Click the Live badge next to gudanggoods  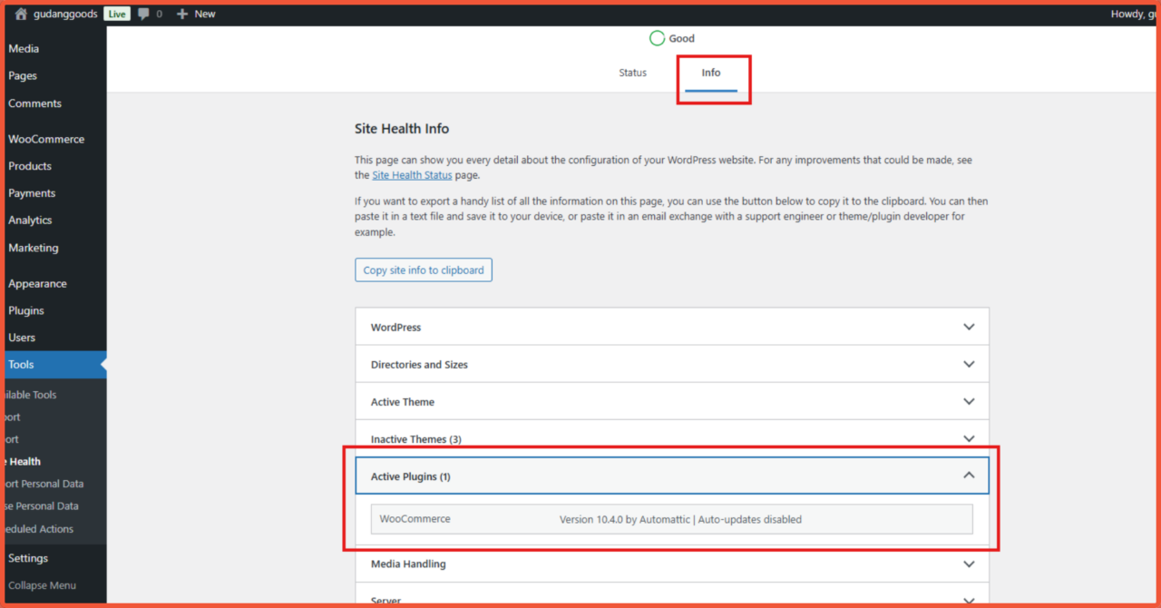point(116,13)
